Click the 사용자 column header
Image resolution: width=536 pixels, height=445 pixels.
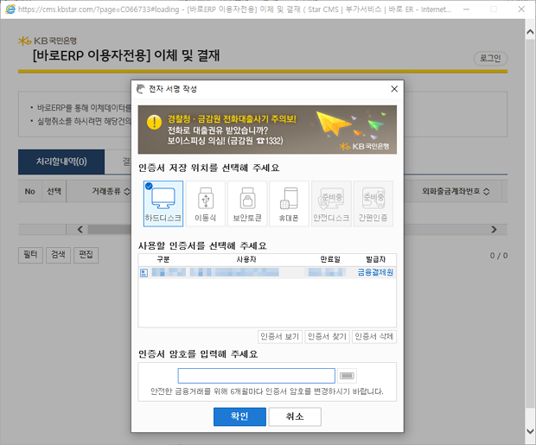point(246,259)
